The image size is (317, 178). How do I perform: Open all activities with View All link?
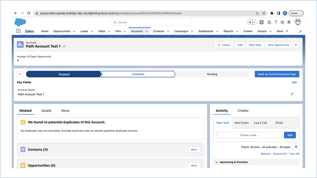[x=294, y=153]
